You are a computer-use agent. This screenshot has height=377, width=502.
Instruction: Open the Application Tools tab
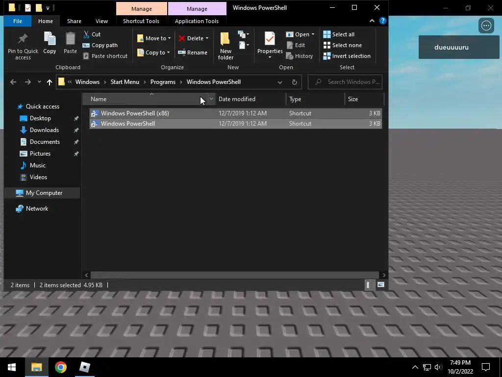[197, 21]
